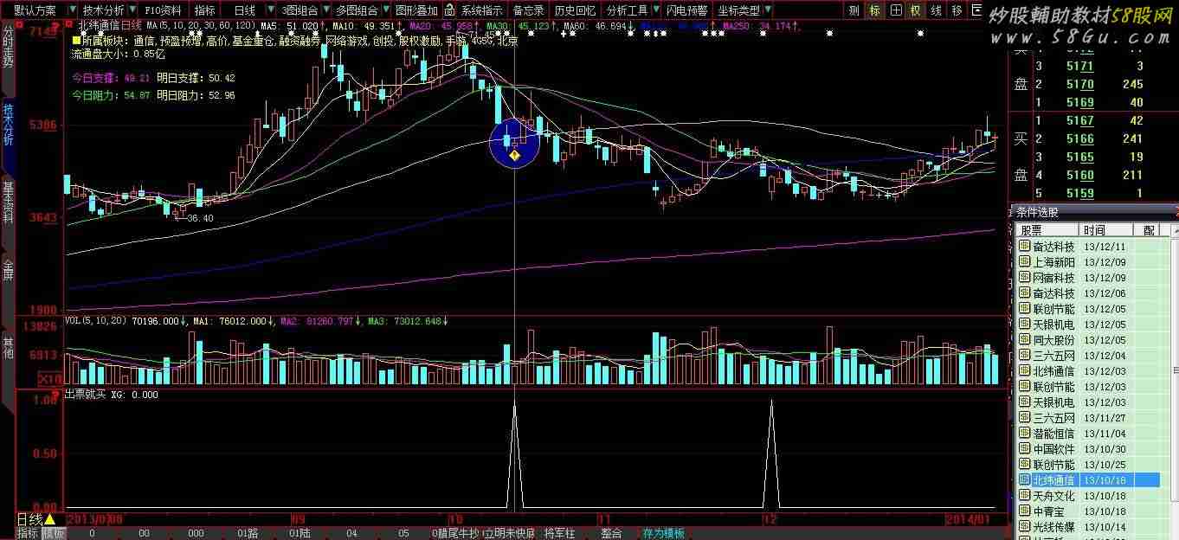Expand the 技术分析 dropdown arrow
Image resolution: width=1179 pixels, height=540 pixels.
click(131, 10)
